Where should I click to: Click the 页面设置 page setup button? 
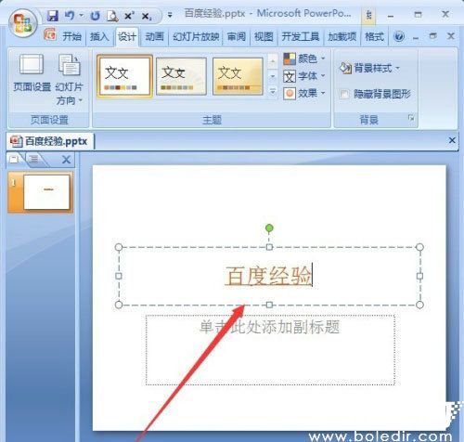(32, 72)
